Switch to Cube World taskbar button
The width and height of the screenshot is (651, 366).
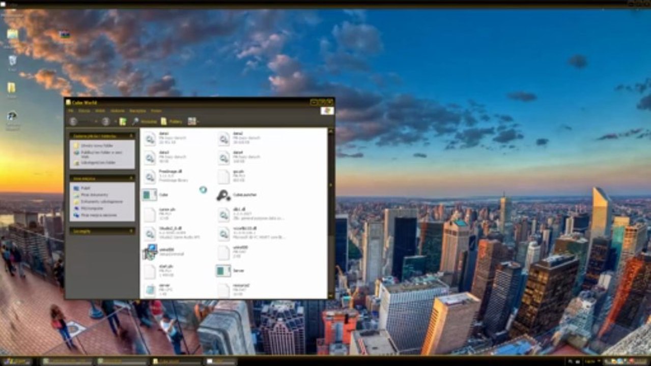tap(176, 361)
